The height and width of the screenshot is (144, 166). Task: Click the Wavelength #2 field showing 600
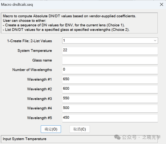click(110, 89)
